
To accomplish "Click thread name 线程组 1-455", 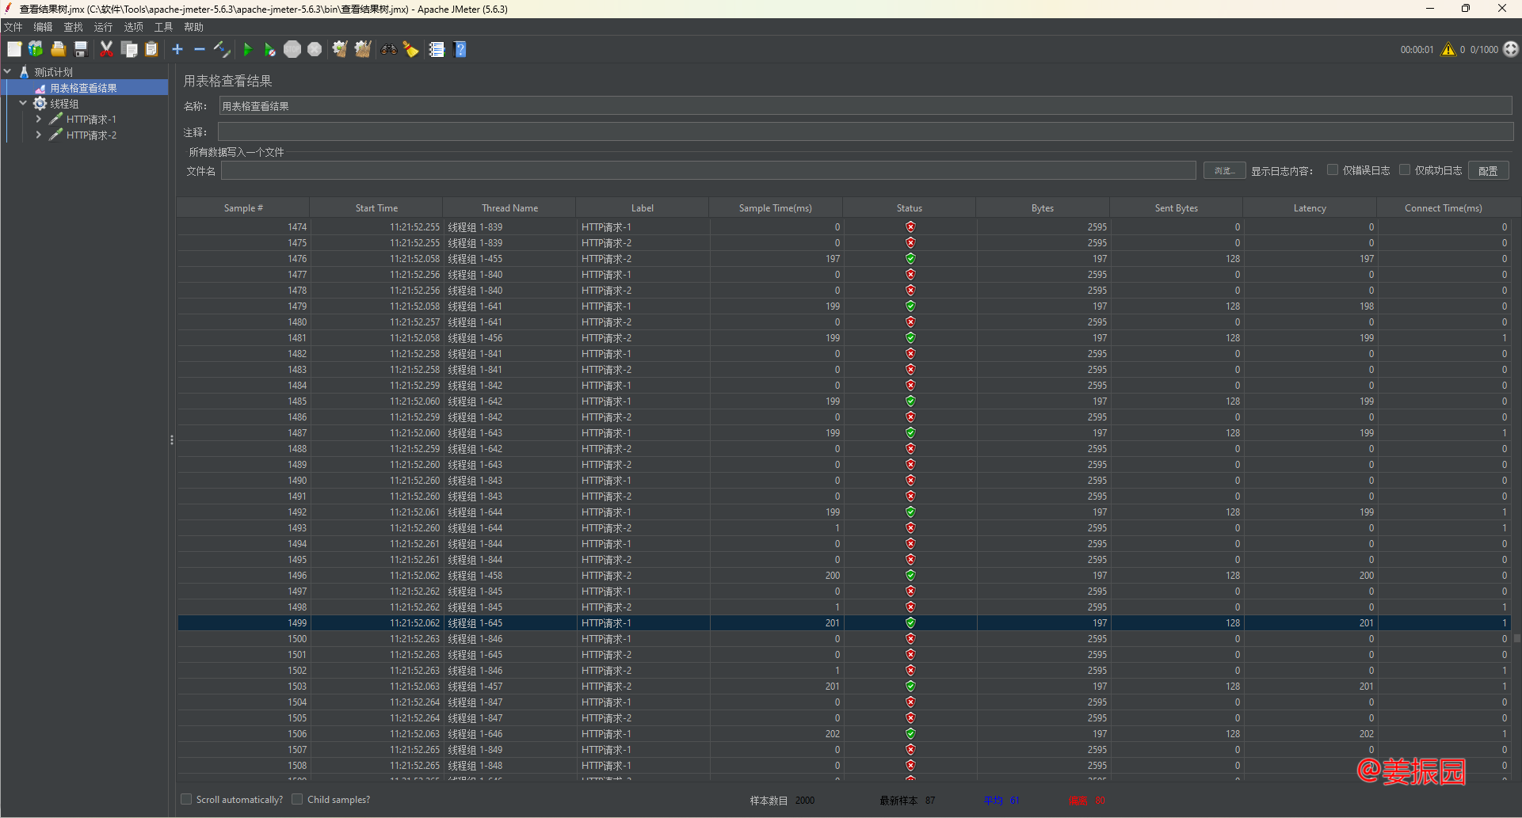I will [475, 259].
